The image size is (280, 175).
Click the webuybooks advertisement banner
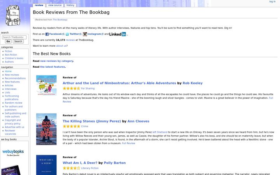tap(13, 153)
